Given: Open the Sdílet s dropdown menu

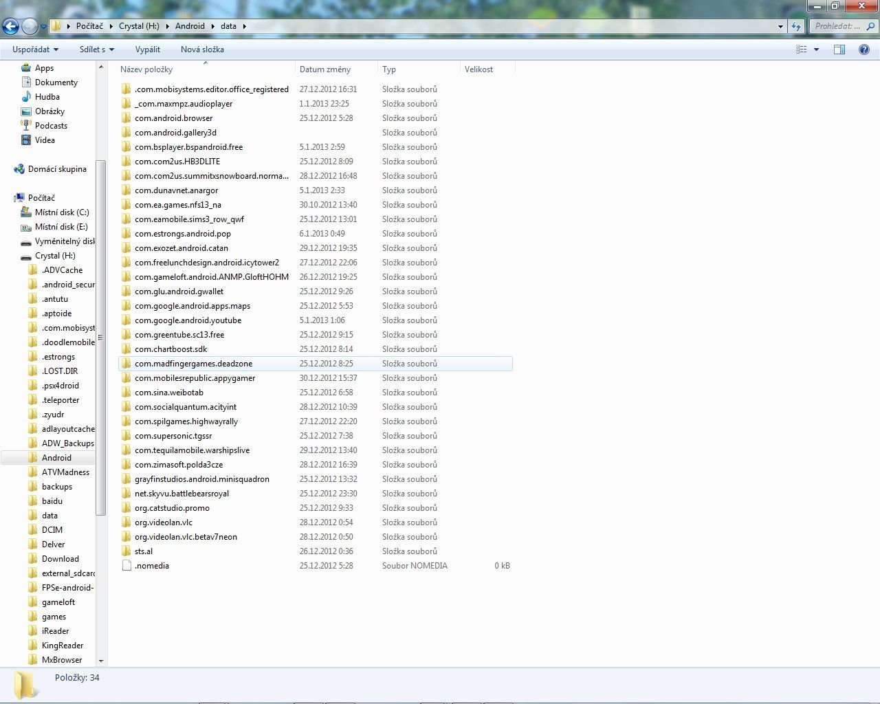Looking at the screenshot, I should pyautogui.click(x=96, y=49).
